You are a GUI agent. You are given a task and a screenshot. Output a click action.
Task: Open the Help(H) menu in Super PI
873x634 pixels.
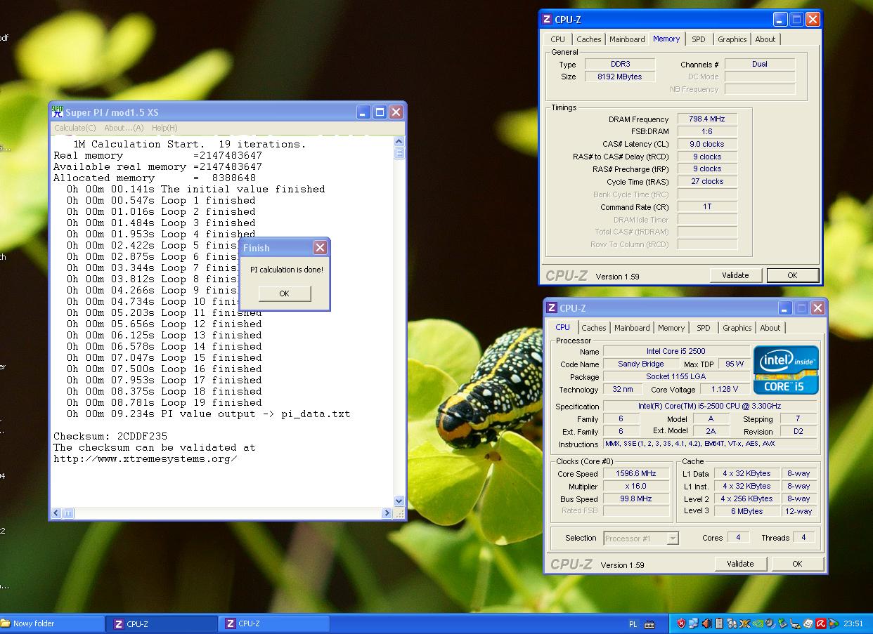[x=164, y=128]
